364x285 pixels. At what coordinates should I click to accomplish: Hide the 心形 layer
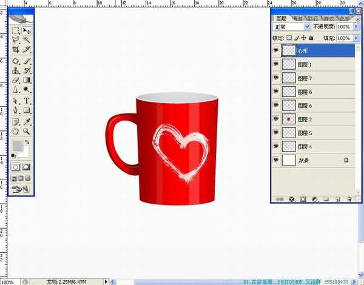click(x=277, y=51)
